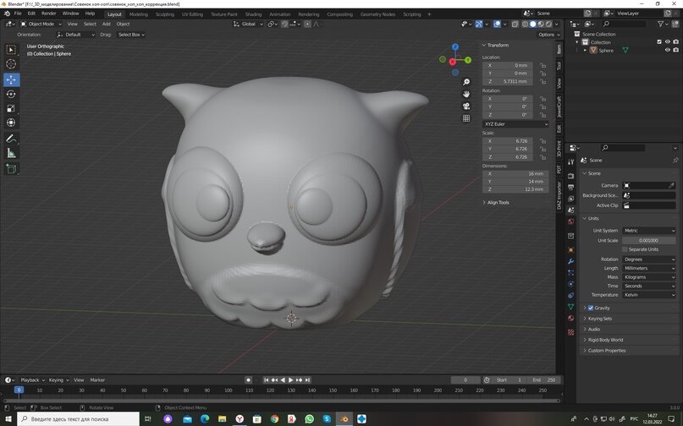Jump to the timeline end frame

coord(307,380)
